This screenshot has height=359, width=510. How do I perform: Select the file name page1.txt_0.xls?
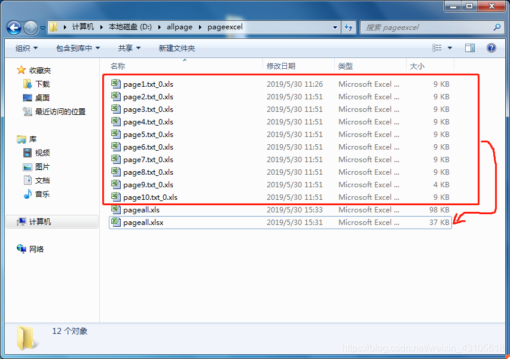coord(148,84)
